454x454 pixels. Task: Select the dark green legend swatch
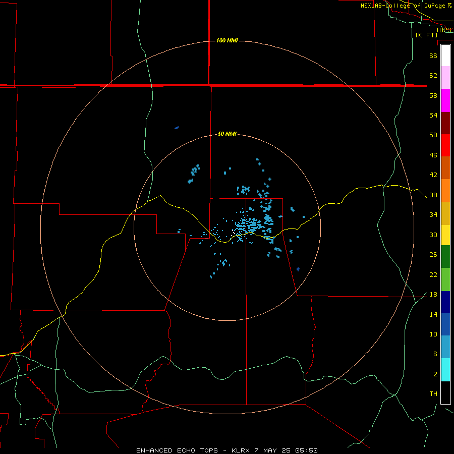click(x=445, y=257)
